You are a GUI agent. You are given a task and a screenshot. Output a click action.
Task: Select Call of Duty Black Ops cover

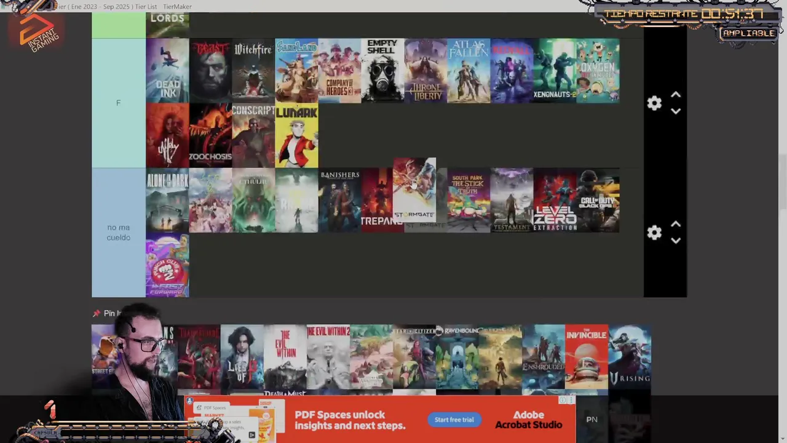598,200
